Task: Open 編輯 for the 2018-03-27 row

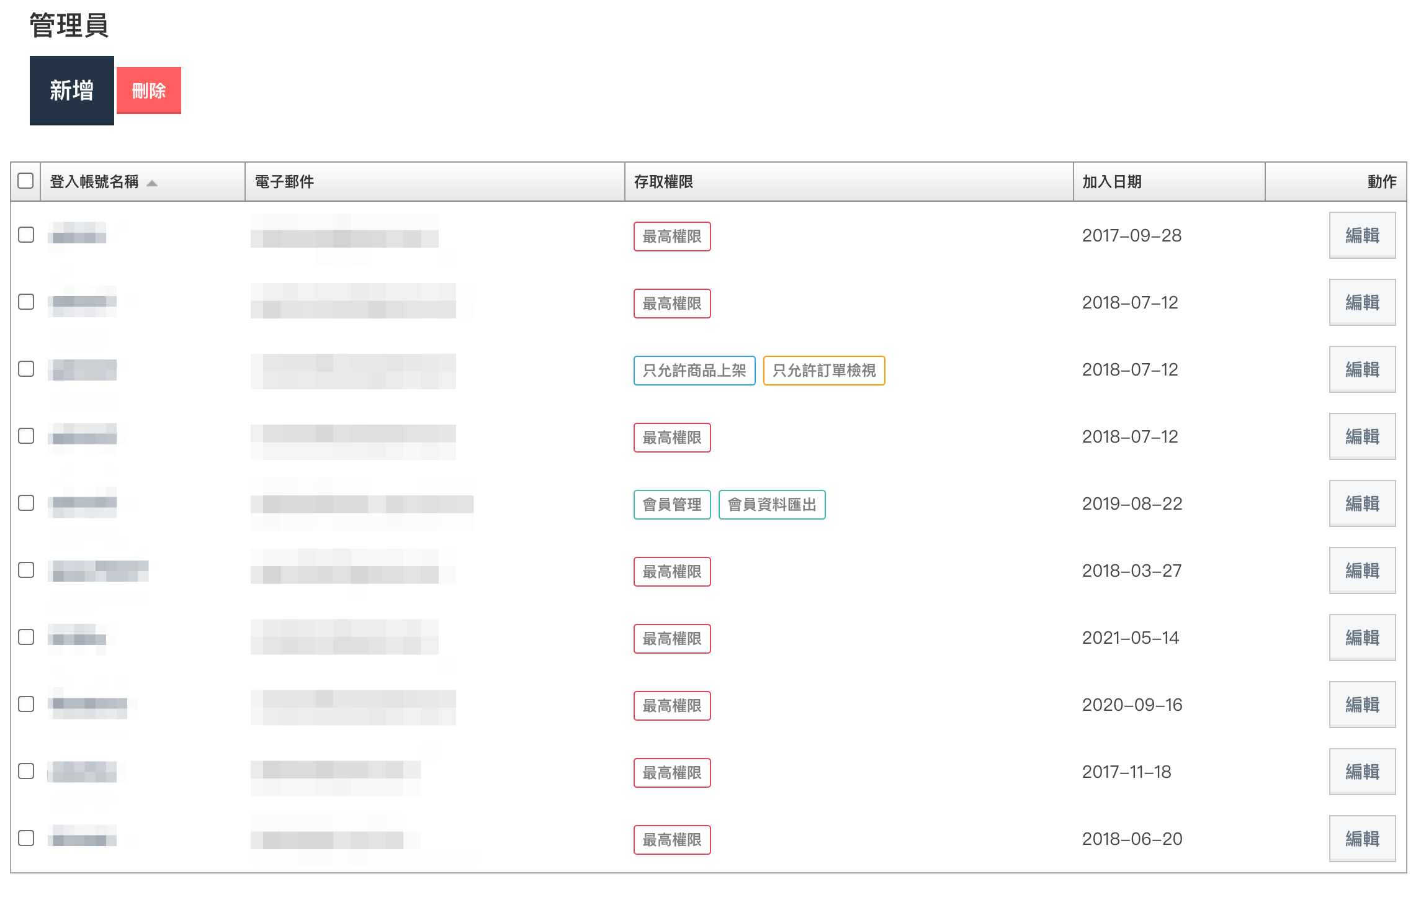Action: 1362,570
